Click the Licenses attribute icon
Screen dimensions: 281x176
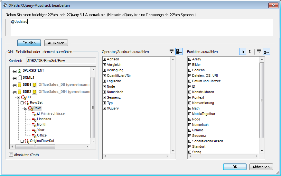pos(34,119)
